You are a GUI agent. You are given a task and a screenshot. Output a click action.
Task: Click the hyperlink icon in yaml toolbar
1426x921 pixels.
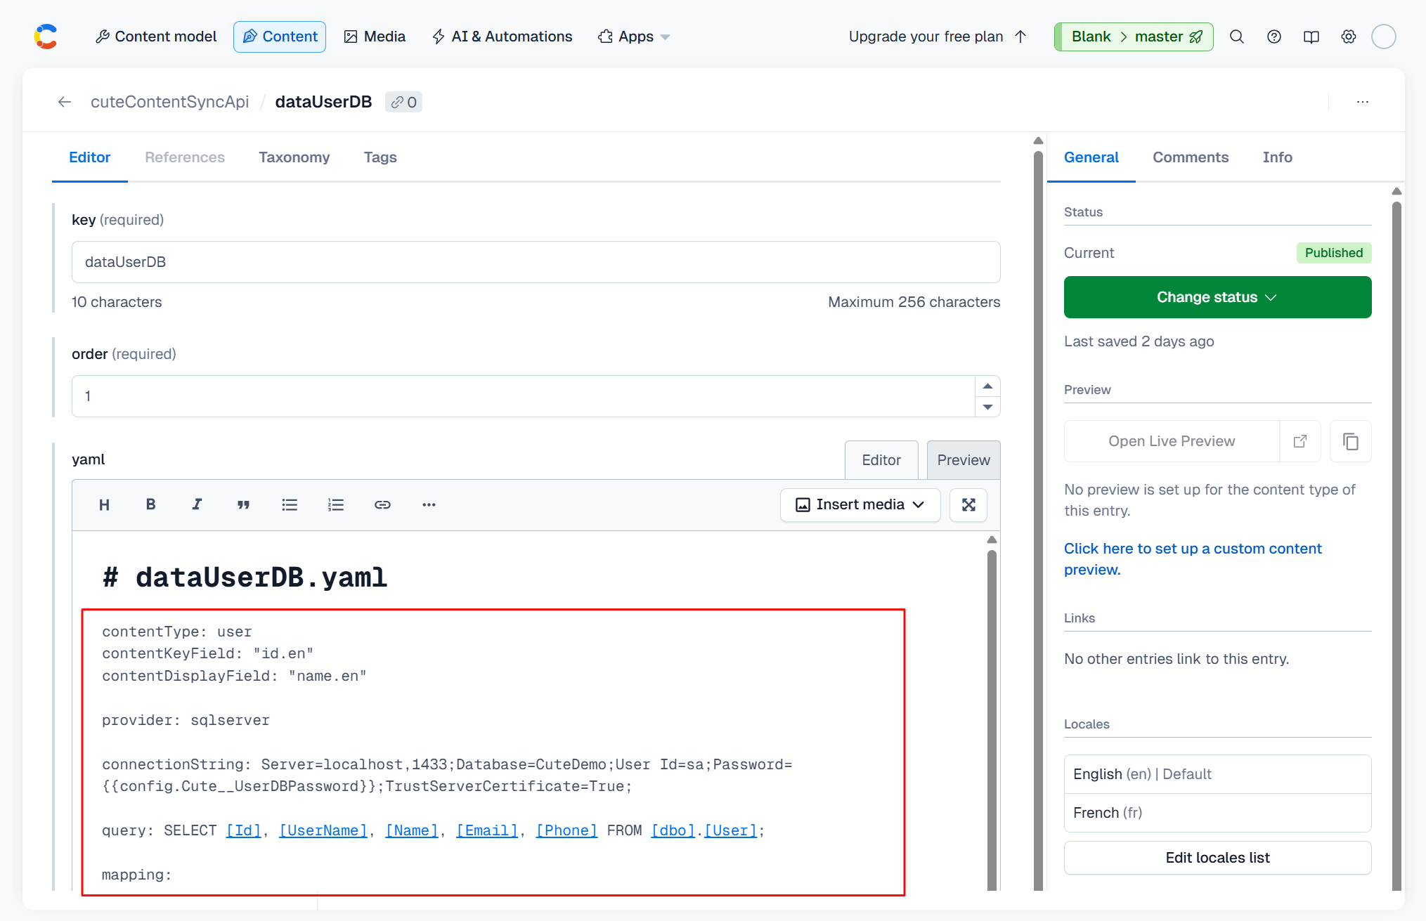pos(382,504)
